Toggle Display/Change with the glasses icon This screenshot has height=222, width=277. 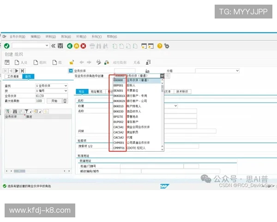pos(99,62)
